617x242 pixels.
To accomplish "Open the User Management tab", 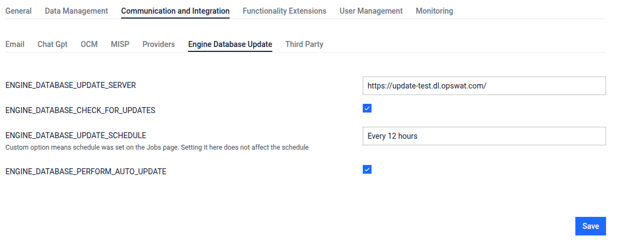I will click(371, 11).
